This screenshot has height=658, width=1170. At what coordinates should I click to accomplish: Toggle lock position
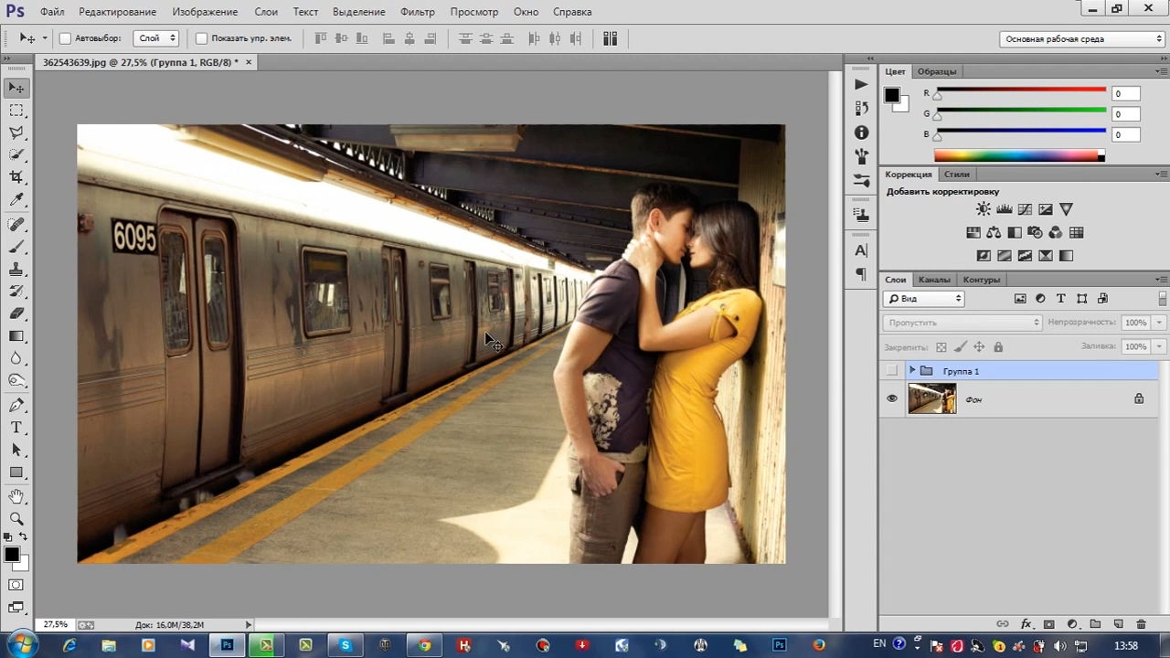pyautogui.click(x=979, y=347)
